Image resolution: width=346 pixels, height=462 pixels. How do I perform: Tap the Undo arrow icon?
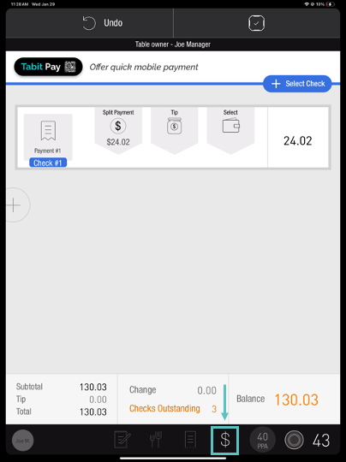89,23
